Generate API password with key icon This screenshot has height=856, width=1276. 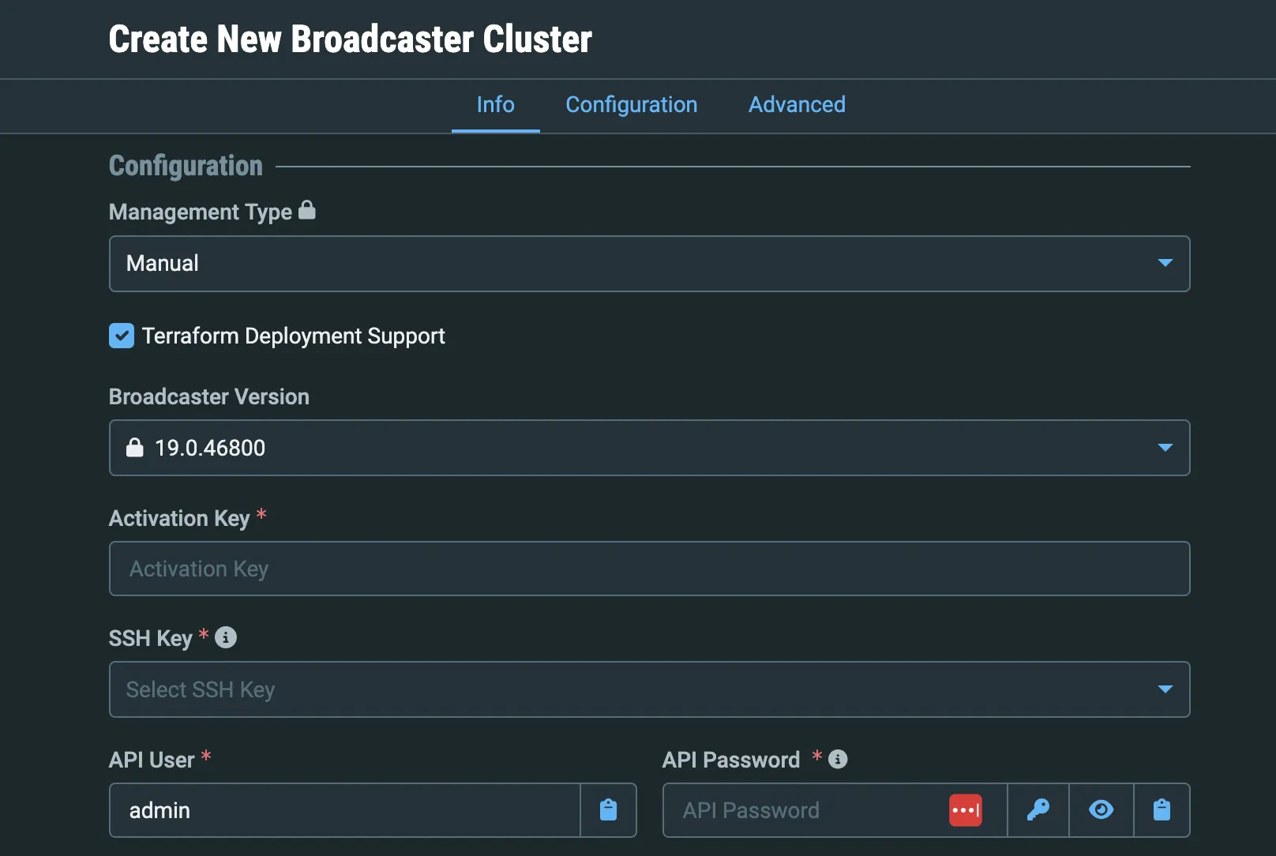pos(1038,810)
